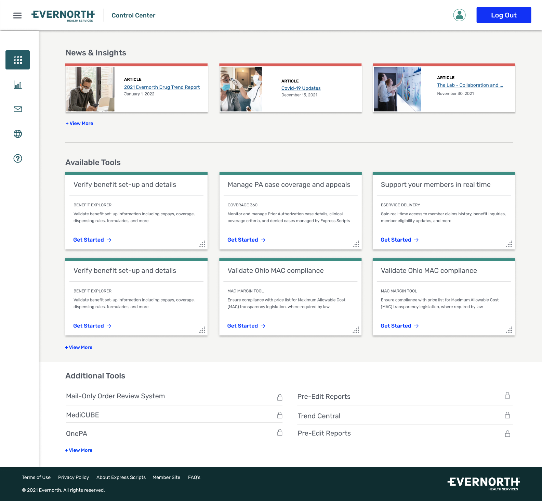
Task: Click Get Started on Coverage 360 card
Action: (247, 240)
